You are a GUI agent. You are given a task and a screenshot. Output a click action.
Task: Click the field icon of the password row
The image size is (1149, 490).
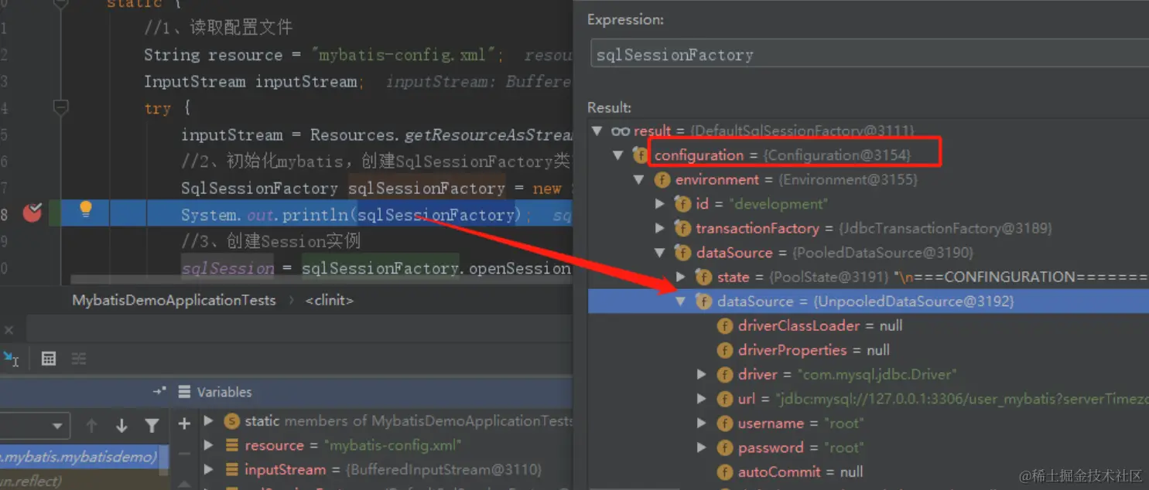pos(724,447)
